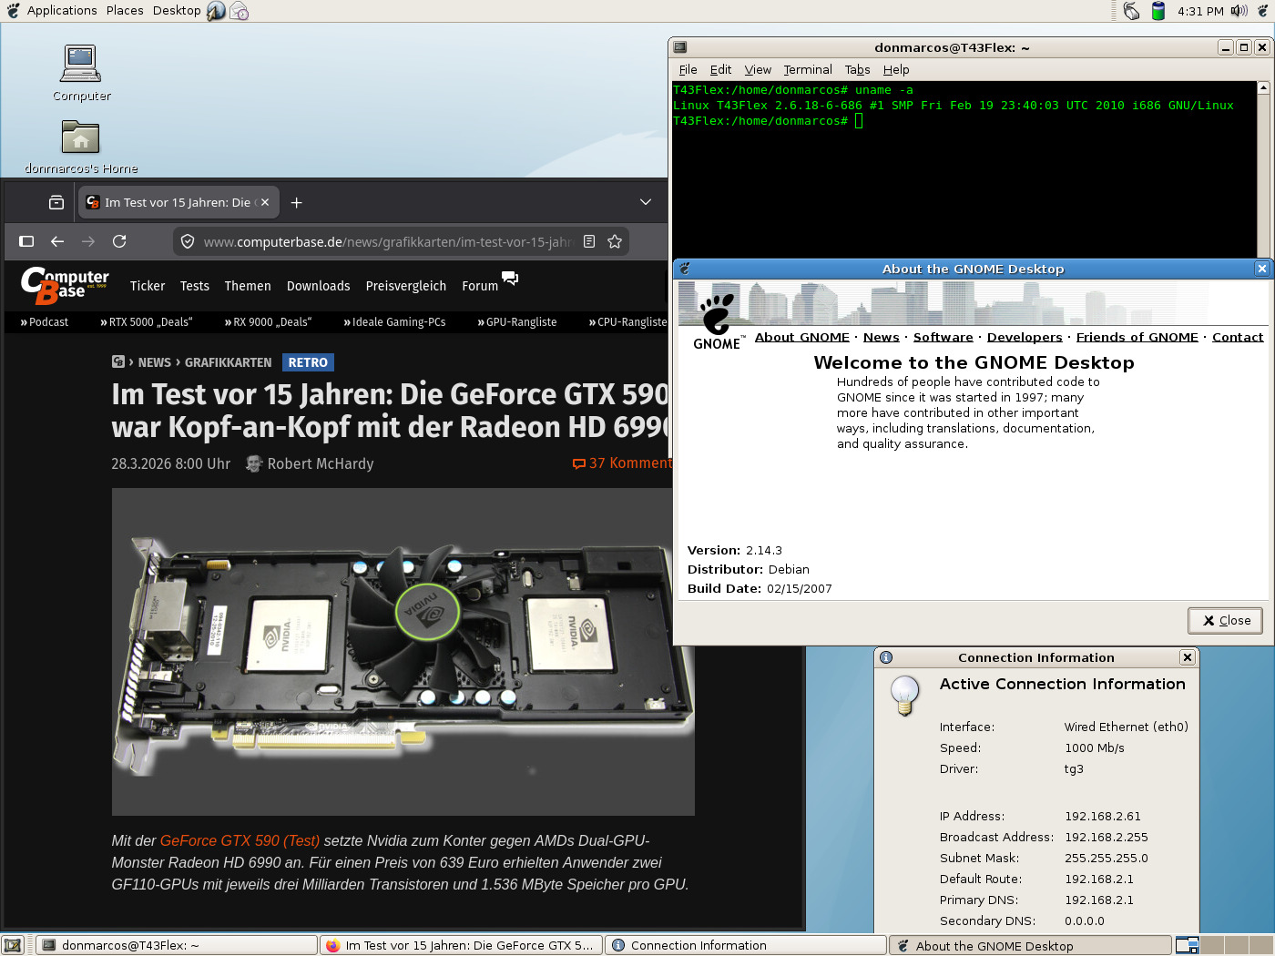
Task: Click the GRAFIKKARTEN breadcrumb
Action: [x=228, y=362]
